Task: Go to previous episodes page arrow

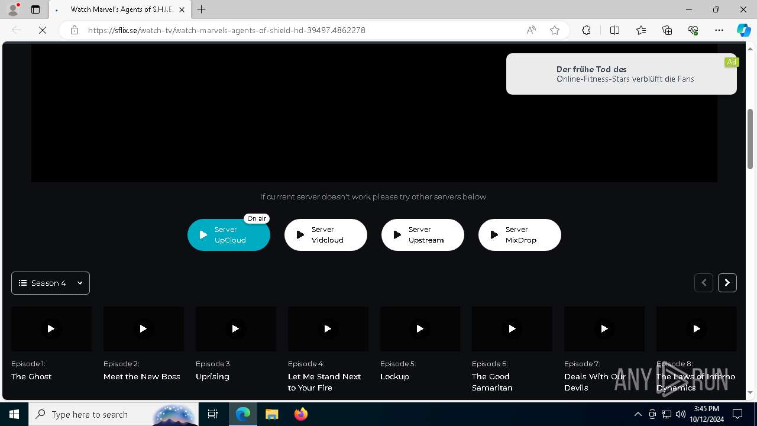Action: coord(704,283)
